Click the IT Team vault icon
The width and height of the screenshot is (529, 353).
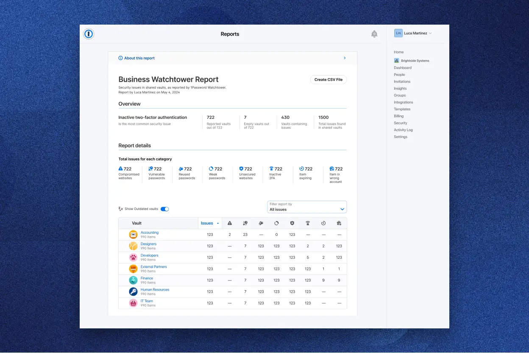(134, 303)
